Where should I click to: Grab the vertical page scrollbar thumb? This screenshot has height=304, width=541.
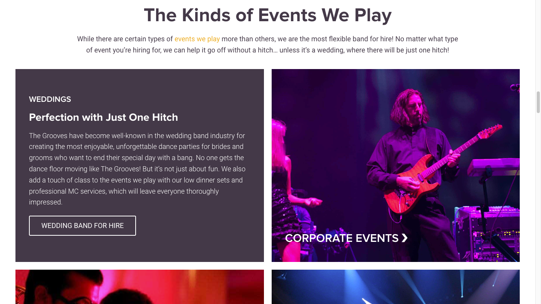pyautogui.click(x=538, y=102)
